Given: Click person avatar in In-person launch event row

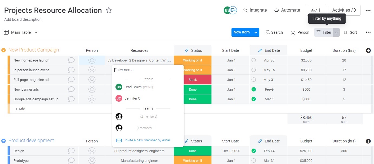Looking at the screenshot, I should 92,70.
